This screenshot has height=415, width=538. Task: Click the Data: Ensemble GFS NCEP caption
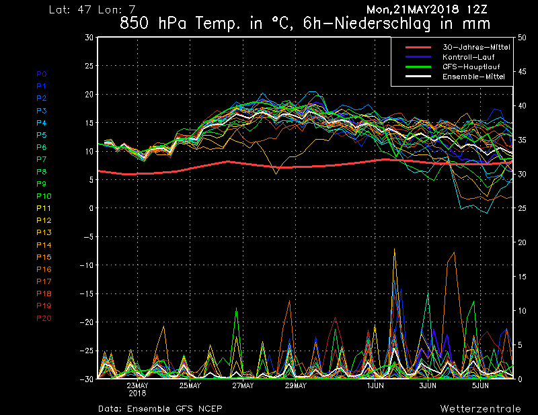click(x=159, y=408)
